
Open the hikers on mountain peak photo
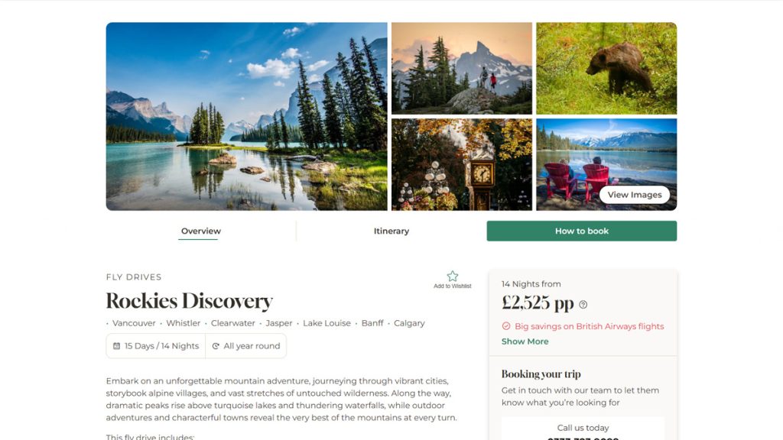pyautogui.click(x=462, y=68)
